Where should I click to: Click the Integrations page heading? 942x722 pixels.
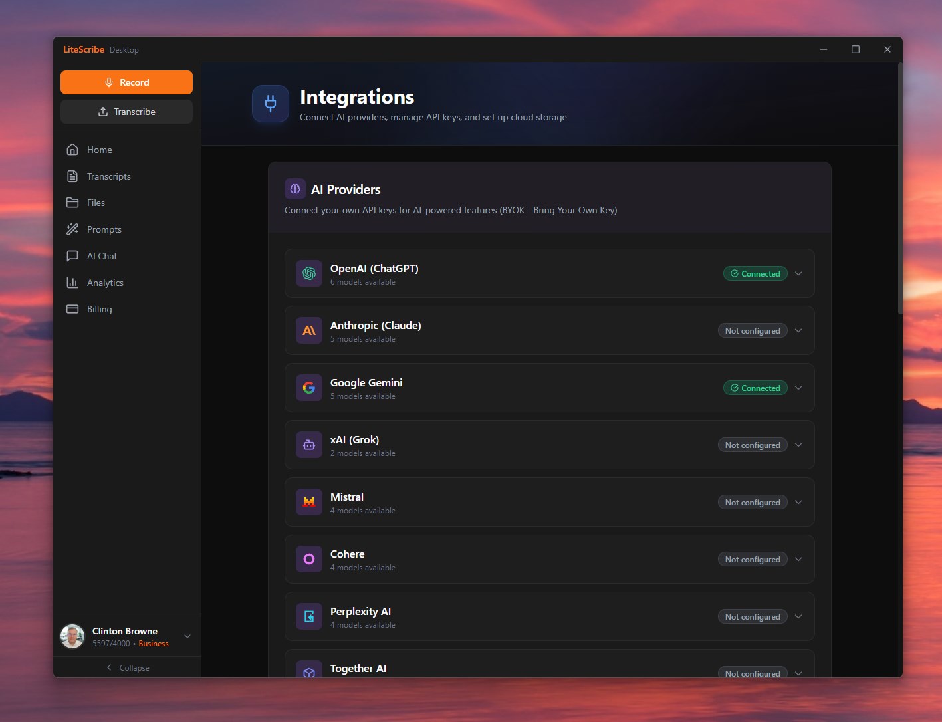point(357,97)
